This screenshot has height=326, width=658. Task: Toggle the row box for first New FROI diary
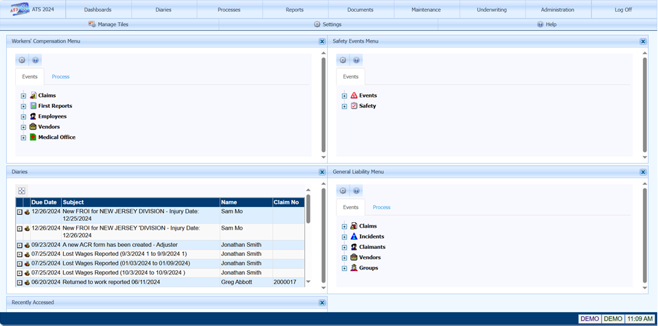[20, 212]
